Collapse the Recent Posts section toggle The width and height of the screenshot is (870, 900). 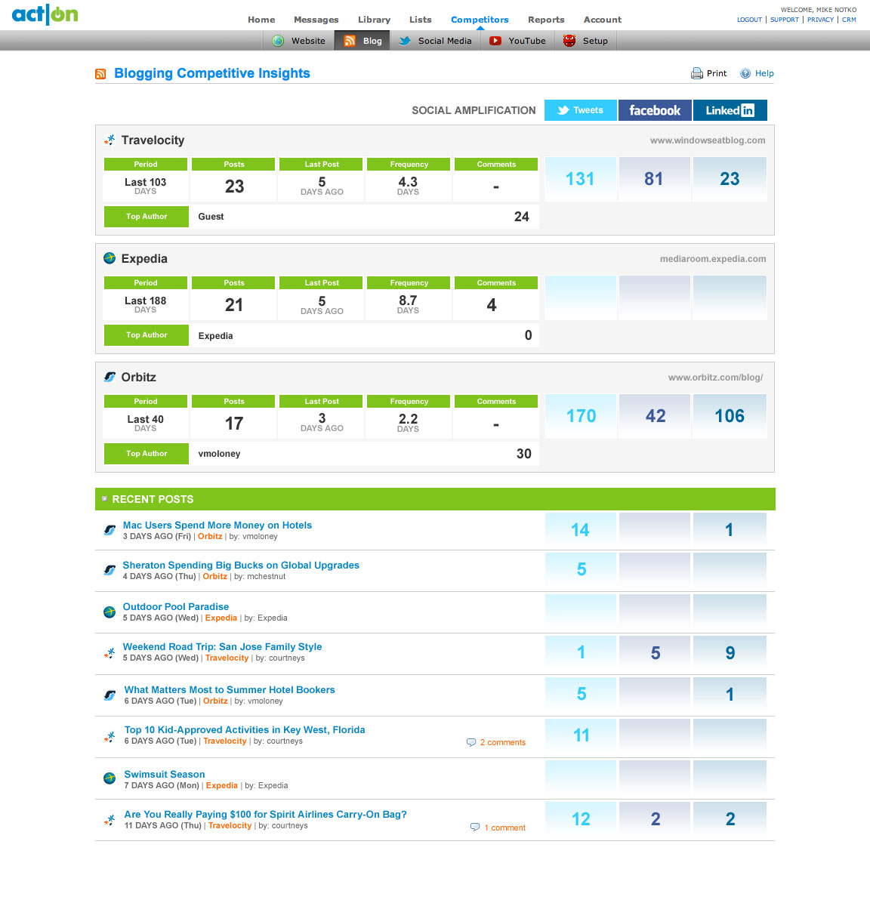coord(104,499)
